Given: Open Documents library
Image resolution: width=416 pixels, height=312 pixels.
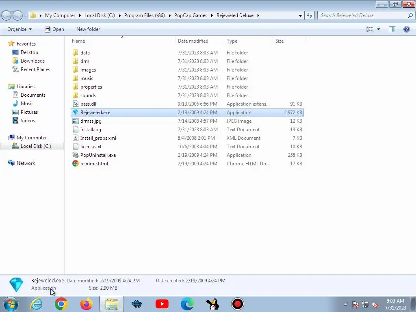Looking at the screenshot, I should pyautogui.click(x=33, y=95).
